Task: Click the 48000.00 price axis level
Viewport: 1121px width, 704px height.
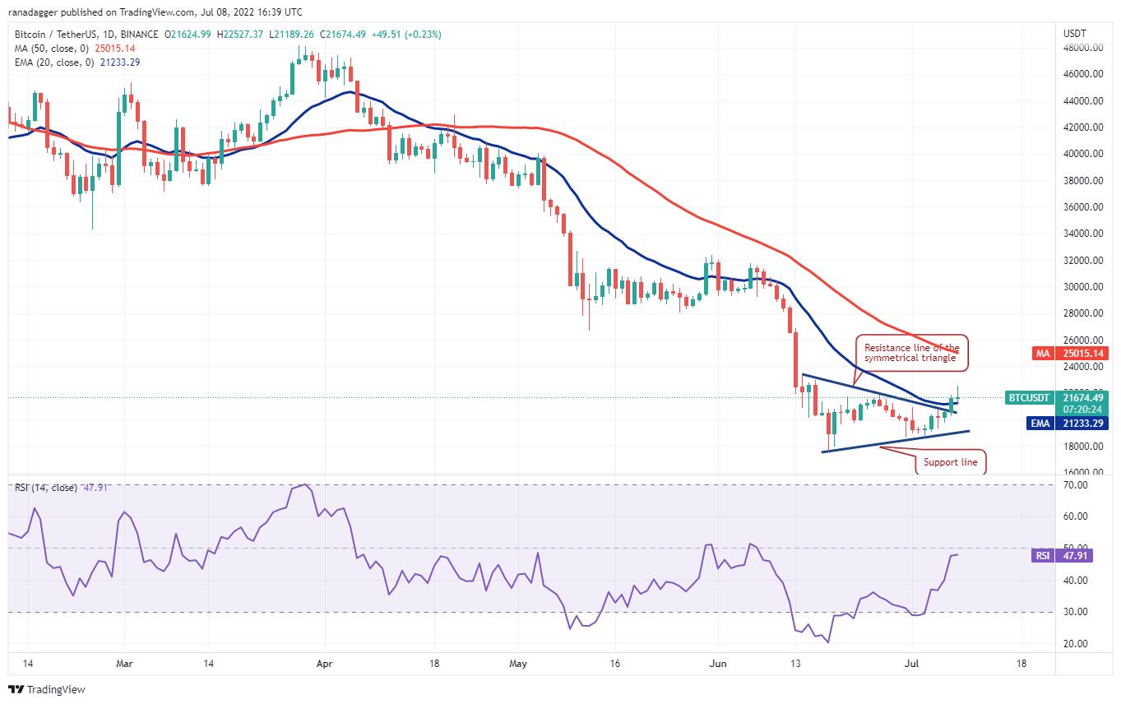Action: tap(1082, 48)
